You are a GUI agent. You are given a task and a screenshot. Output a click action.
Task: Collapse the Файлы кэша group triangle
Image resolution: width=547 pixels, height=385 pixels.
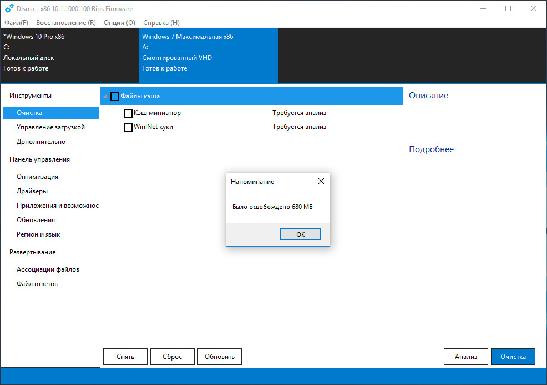click(x=105, y=96)
